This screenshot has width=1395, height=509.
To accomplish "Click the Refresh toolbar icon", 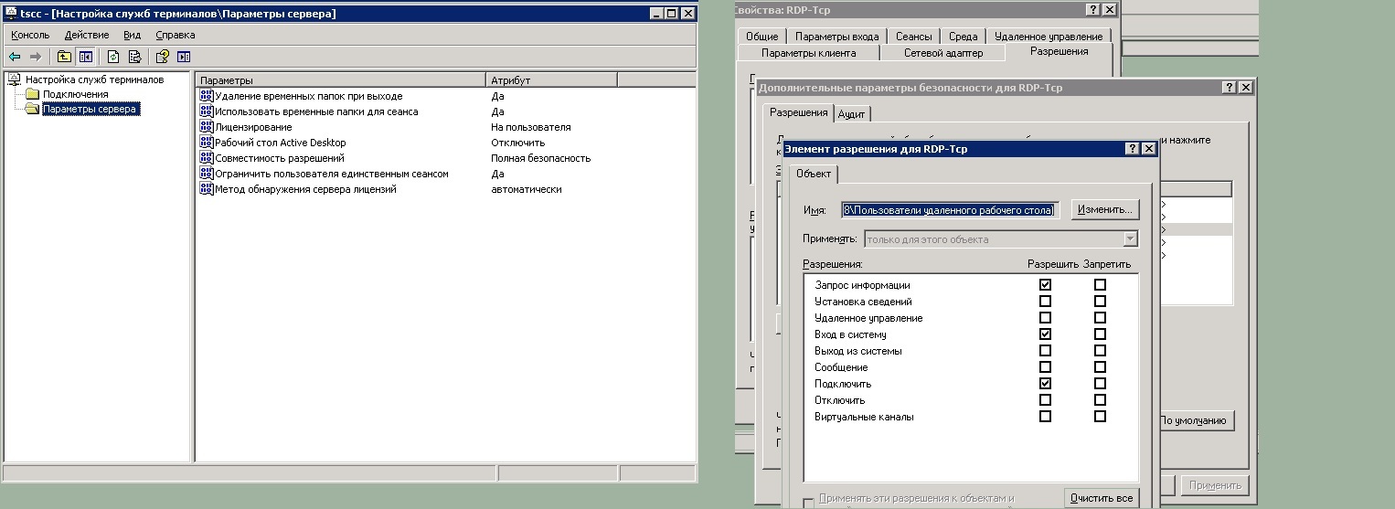I will point(113,57).
